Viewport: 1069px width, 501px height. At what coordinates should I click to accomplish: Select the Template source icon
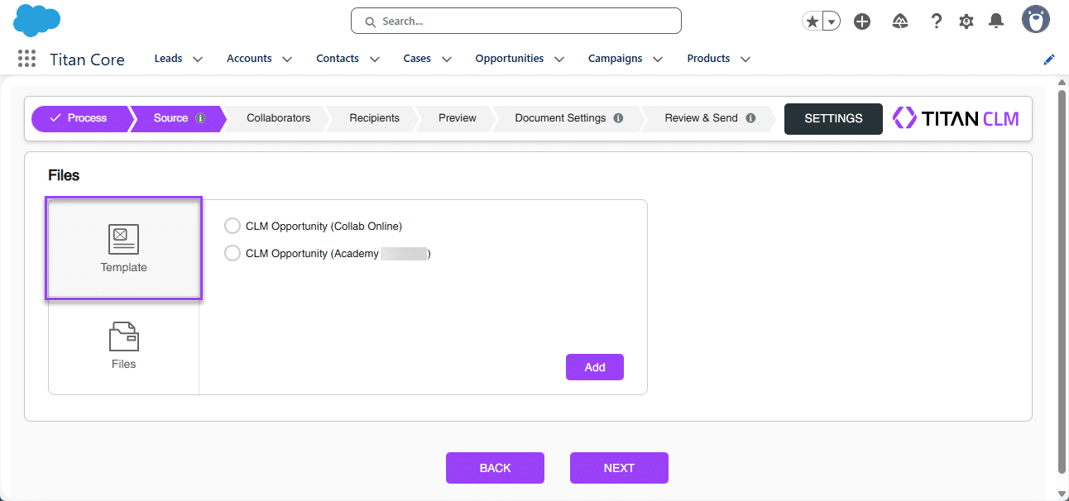pos(123,247)
